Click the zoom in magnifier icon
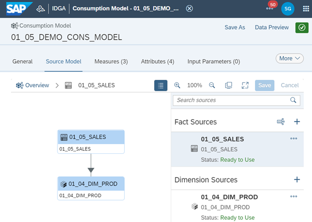 pyautogui.click(x=177, y=85)
